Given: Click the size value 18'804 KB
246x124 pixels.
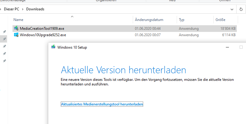Looking at the screenshot, I should (x=228, y=29).
